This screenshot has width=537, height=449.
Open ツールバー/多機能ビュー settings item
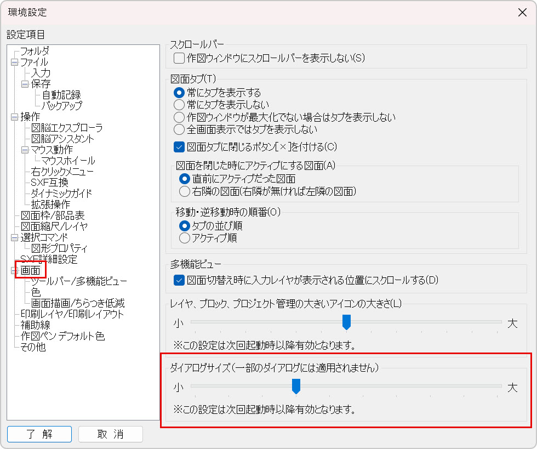point(79,281)
